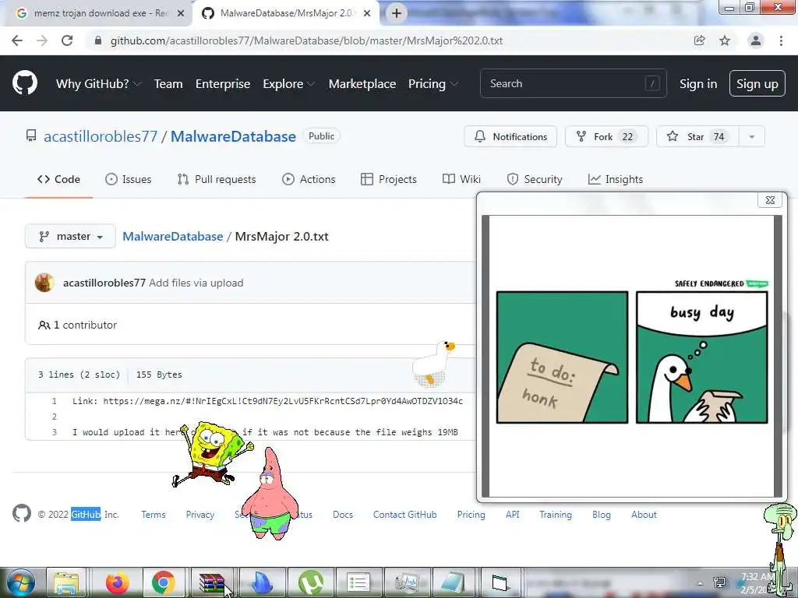Launch Firefox from the taskbar
The image size is (798, 598).
(117, 583)
